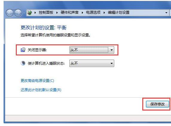Click 还原此计划的默认设置(R) link
The height and width of the screenshot is (126, 171).
click(41, 90)
